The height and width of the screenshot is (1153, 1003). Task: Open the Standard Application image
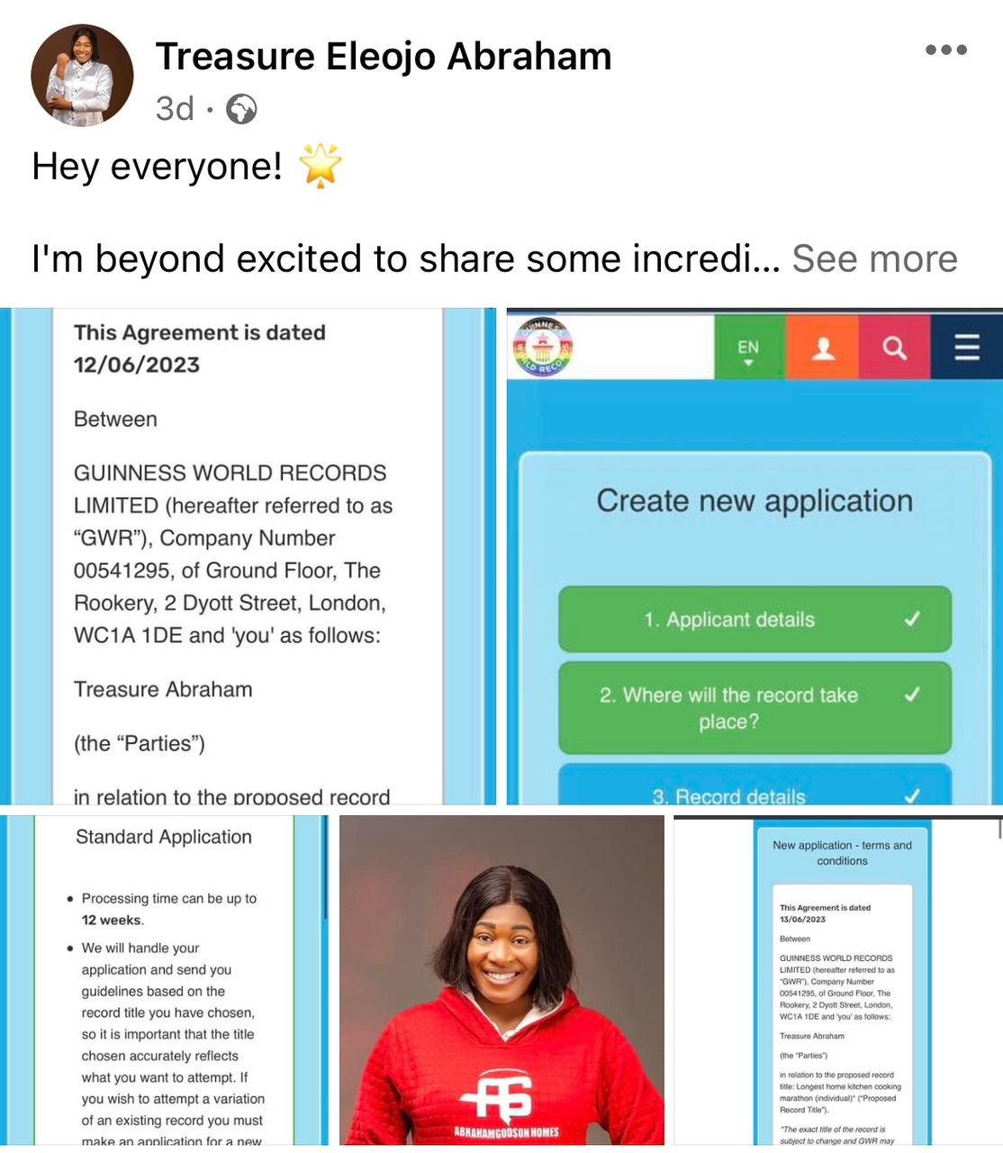(165, 980)
